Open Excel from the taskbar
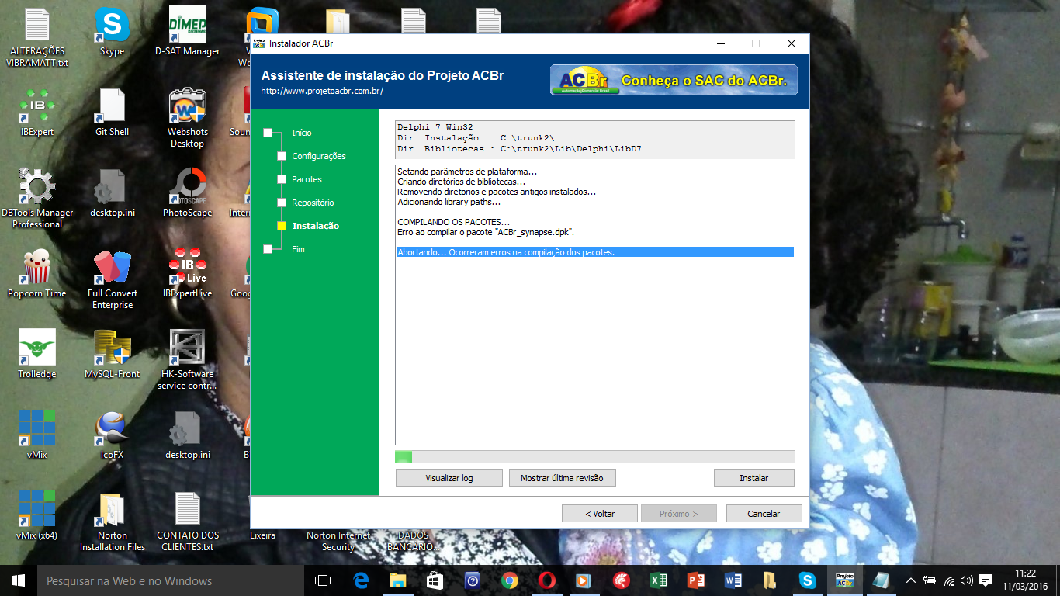 [x=659, y=580]
